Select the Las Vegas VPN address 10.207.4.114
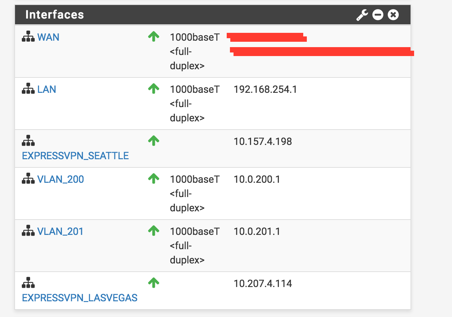Screen dimensions: 452x317 [x=263, y=284]
